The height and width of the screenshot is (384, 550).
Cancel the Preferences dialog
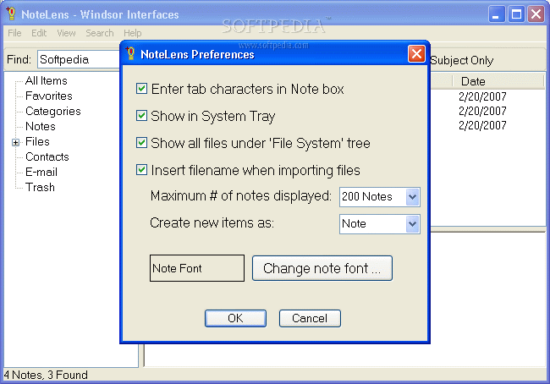point(310,318)
